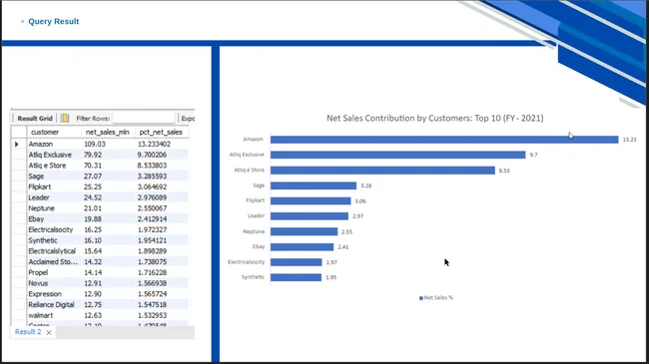Click the 109.03 net sales value
Viewport: 649px width, 364px height.
point(95,144)
